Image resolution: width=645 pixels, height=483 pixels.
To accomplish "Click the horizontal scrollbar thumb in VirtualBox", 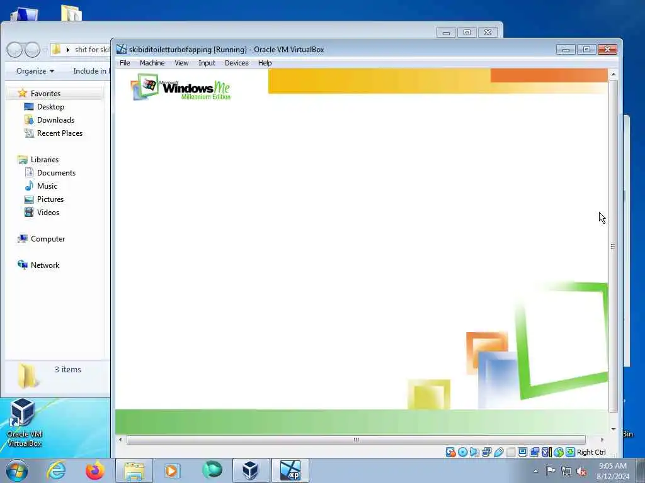I will pos(356,440).
